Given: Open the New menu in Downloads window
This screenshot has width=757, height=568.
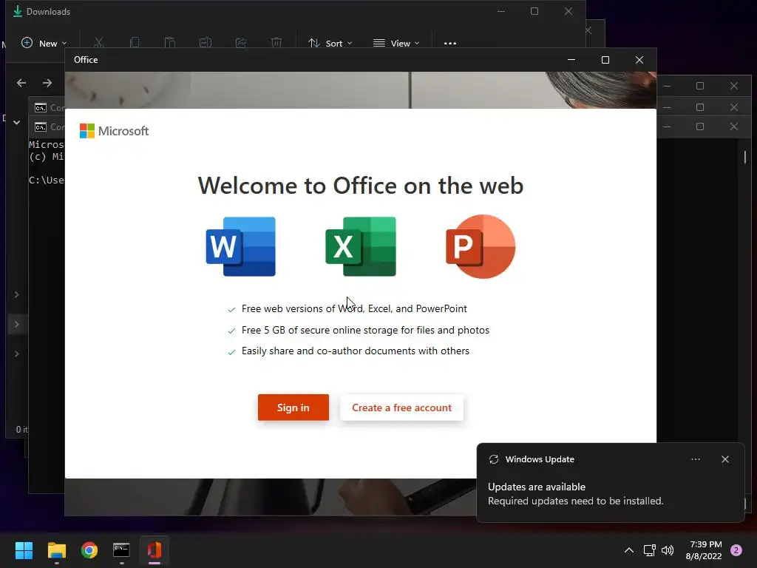Looking at the screenshot, I should tap(44, 43).
